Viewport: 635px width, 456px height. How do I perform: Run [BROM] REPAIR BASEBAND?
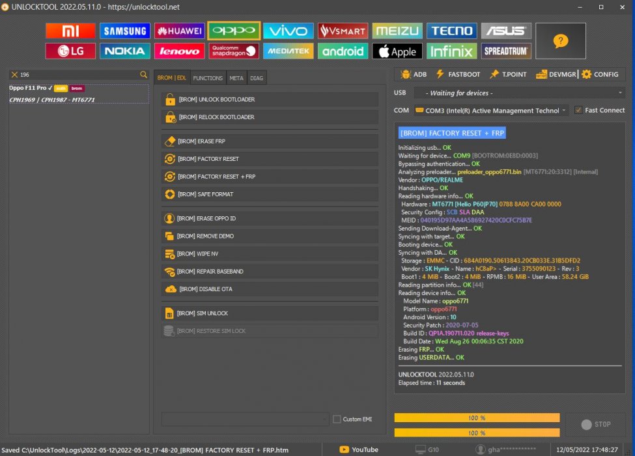(x=270, y=272)
